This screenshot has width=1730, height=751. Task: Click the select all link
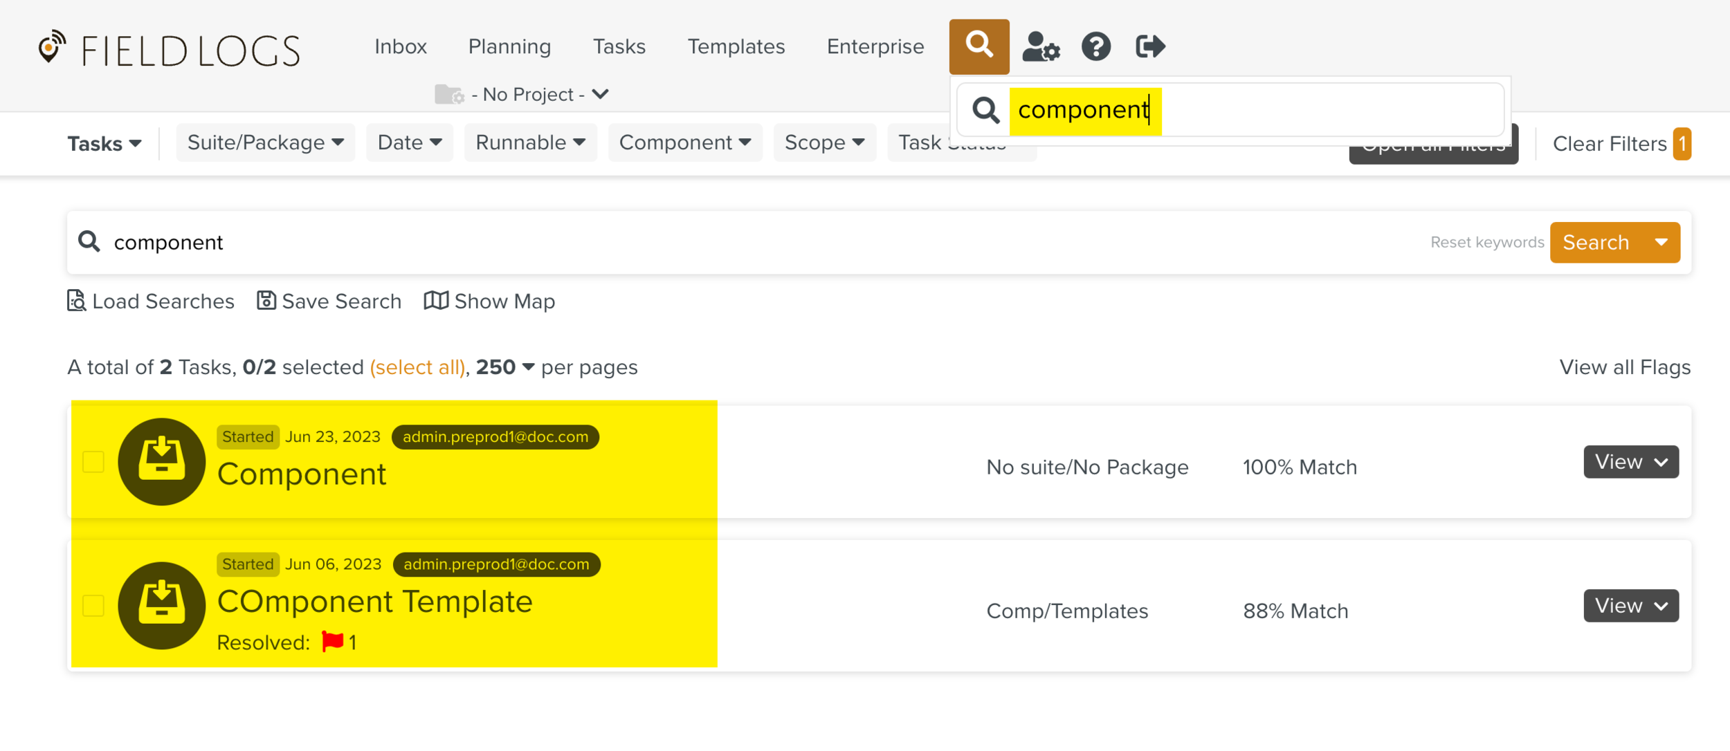click(x=417, y=367)
